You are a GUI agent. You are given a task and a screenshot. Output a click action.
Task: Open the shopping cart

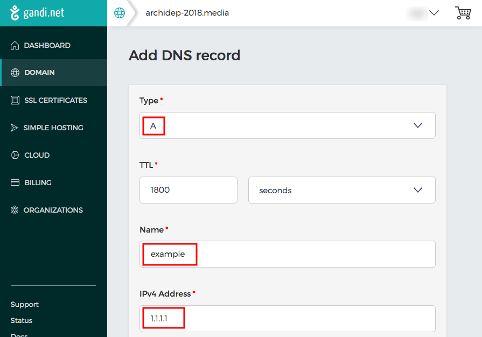click(463, 13)
